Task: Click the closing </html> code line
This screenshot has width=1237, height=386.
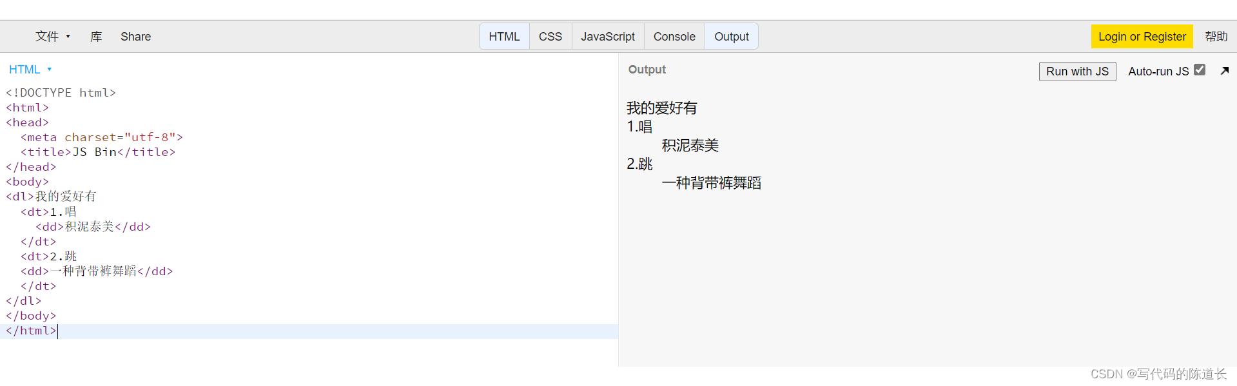Action: (32, 331)
